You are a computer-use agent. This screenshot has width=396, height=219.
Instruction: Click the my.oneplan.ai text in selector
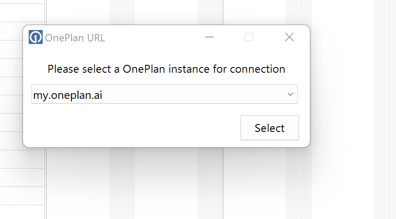coord(68,95)
